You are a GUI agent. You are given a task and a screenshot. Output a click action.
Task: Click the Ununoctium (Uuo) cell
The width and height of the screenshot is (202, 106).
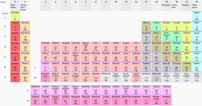pos(197,77)
